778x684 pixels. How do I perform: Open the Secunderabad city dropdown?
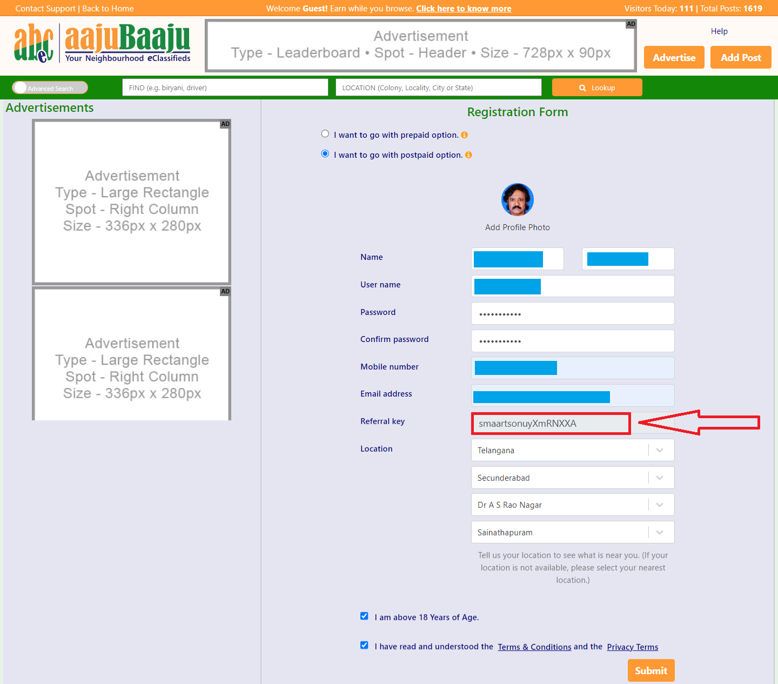(x=660, y=478)
